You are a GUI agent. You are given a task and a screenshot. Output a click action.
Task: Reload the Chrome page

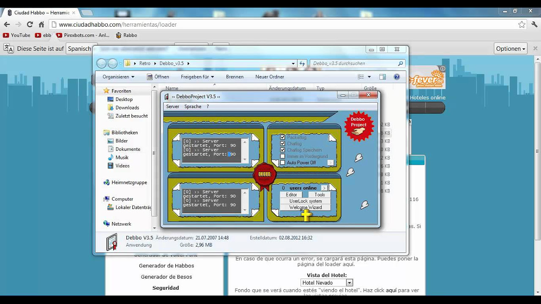[30, 24]
